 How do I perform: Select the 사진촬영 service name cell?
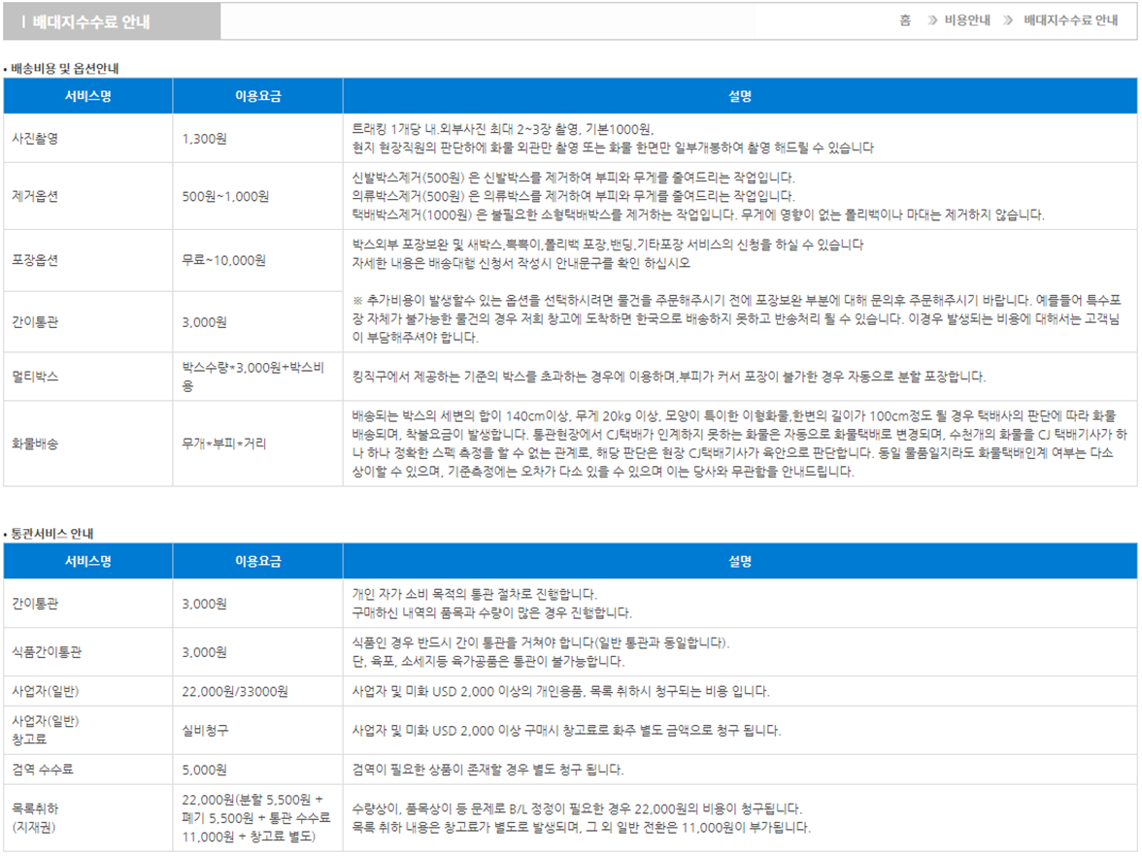[x=35, y=139]
